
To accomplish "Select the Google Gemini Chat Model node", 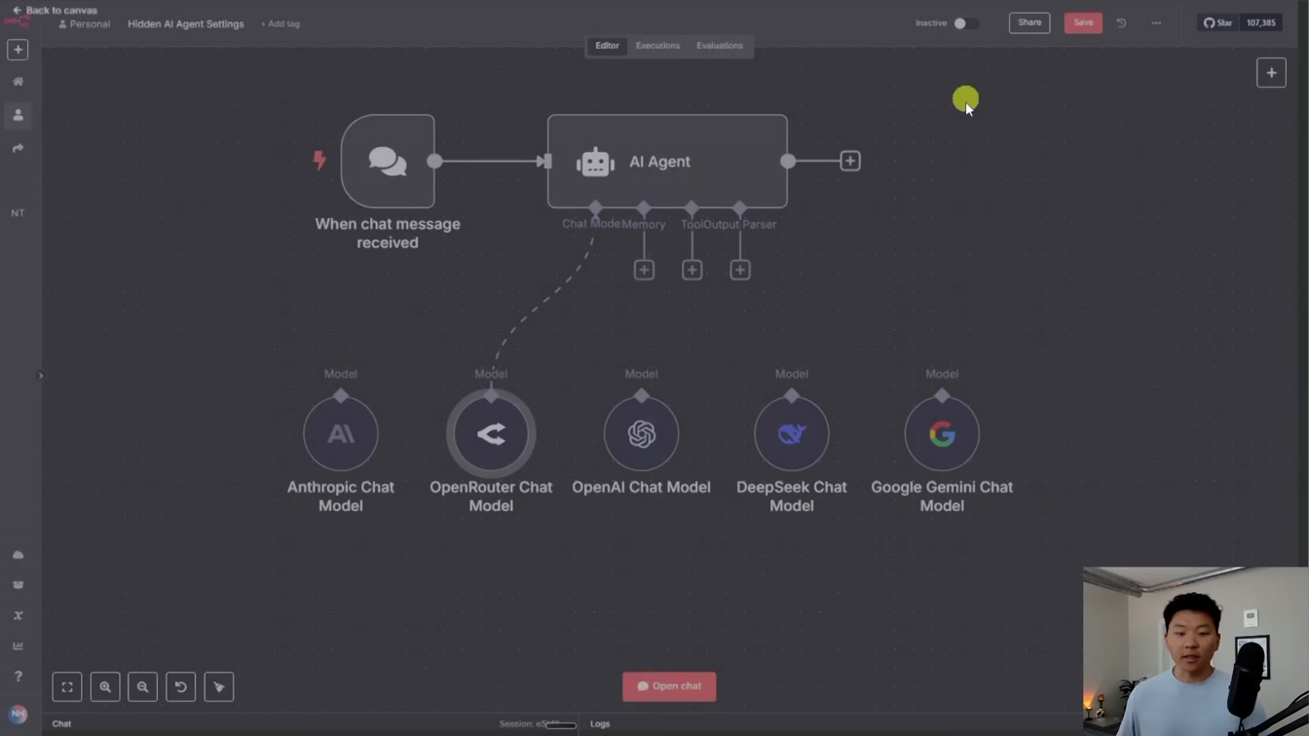I will 942,434.
